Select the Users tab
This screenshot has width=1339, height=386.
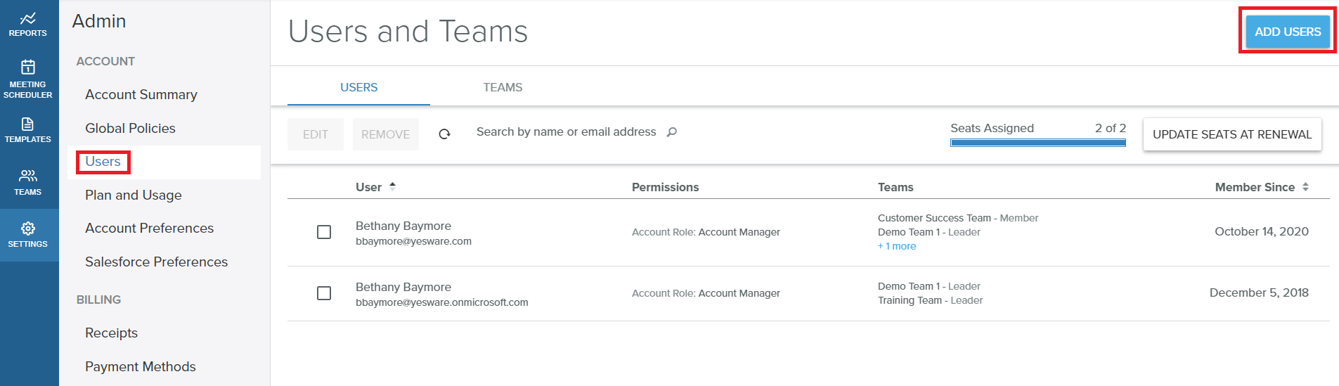(x=358, y=87)
